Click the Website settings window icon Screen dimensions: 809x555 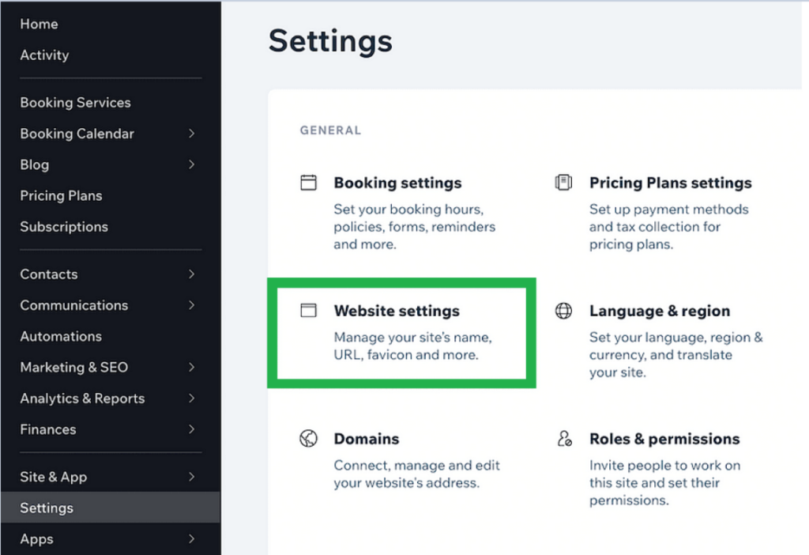308,311
